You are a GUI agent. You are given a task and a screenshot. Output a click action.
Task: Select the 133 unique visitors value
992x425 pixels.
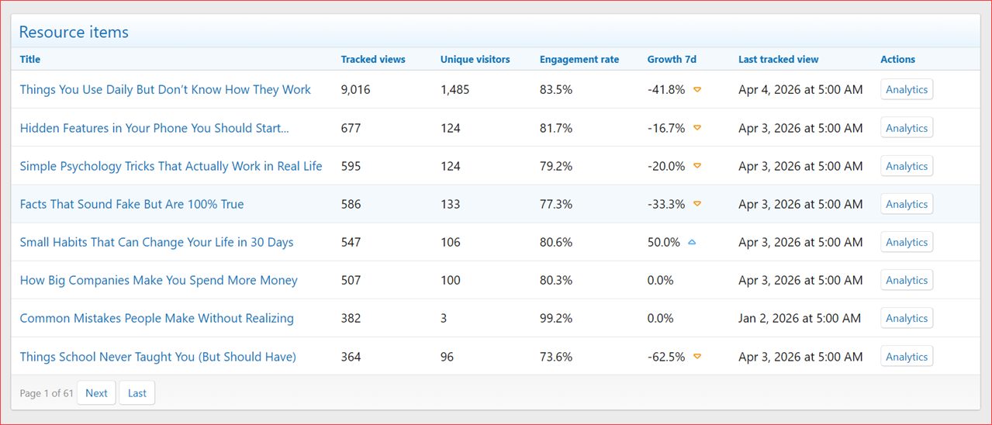tap(450, 204)
